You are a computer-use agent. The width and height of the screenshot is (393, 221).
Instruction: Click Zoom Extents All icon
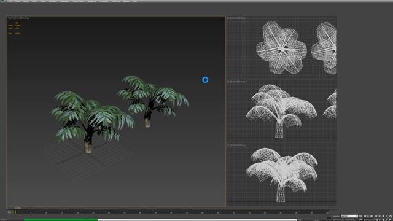(x=391, y=216)
